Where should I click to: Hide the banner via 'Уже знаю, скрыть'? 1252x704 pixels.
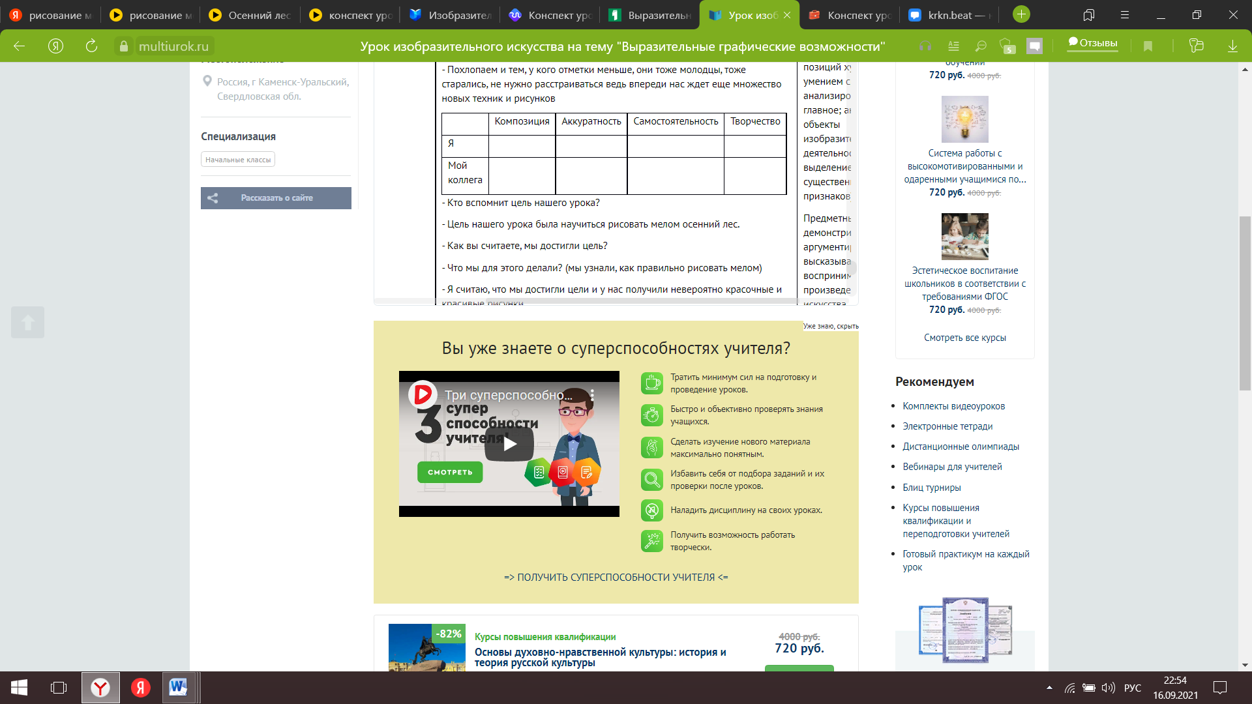(x=831, y=326)
